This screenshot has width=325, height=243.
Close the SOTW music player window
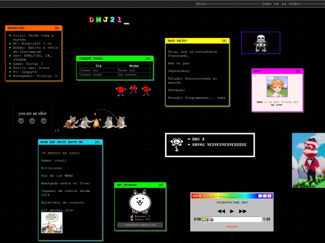[x=270, y=196]
